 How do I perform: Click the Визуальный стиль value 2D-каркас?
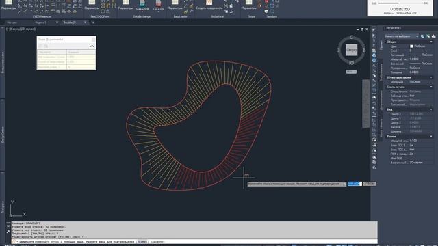coord(416,163)
